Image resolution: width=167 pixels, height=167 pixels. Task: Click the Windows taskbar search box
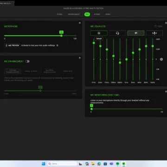[x=62, y=164]
